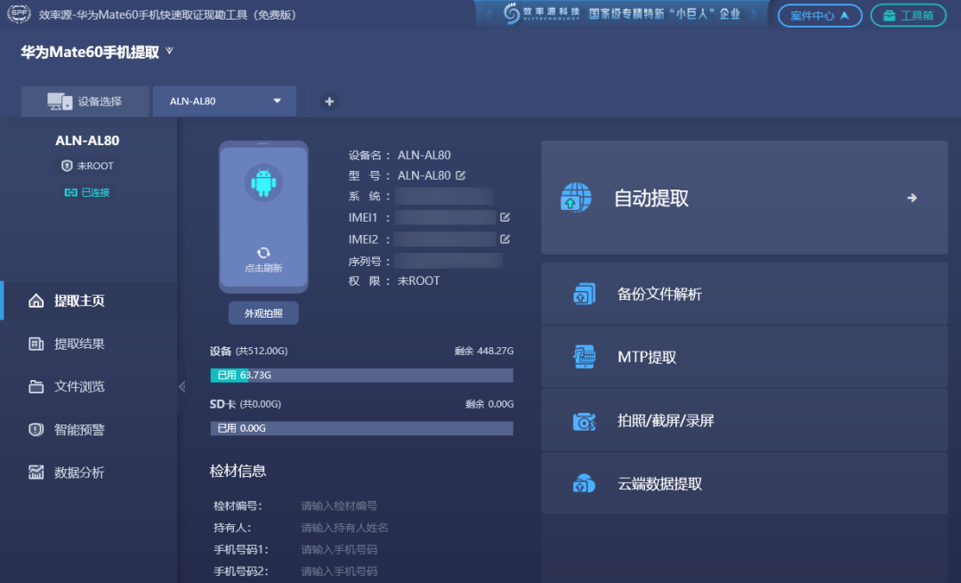
Task: Click the folder icon beside 文件浏览
Action: click(x=36, y=387)
